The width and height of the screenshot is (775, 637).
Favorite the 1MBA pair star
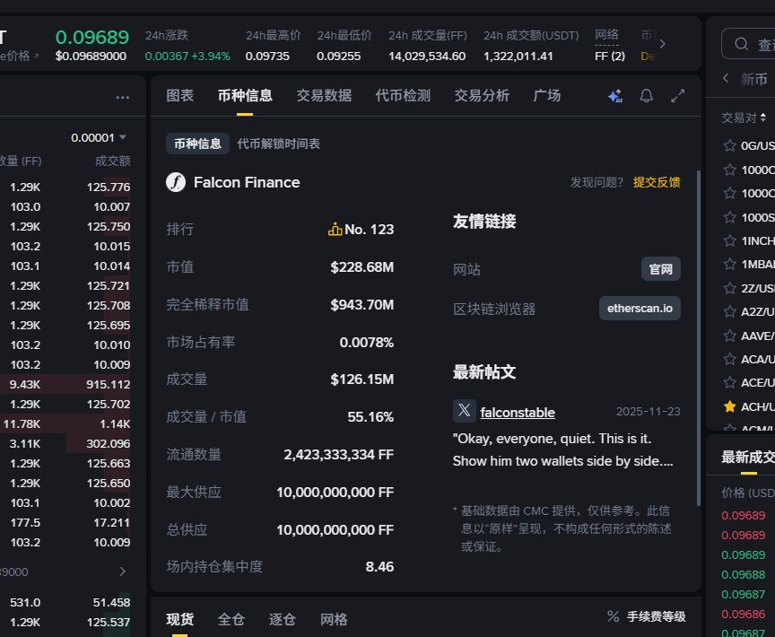tap(729, 265)
